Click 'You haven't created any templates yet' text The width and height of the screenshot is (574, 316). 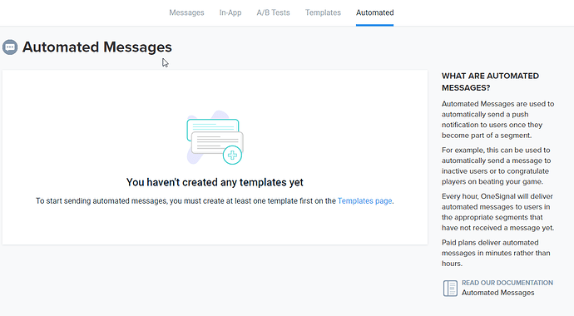tap(215, 182)
